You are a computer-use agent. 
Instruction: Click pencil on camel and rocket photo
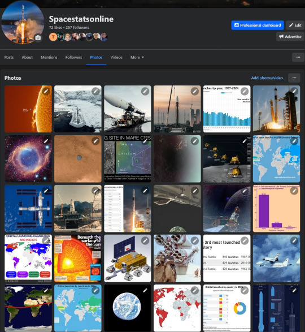(x=195, y=240)
